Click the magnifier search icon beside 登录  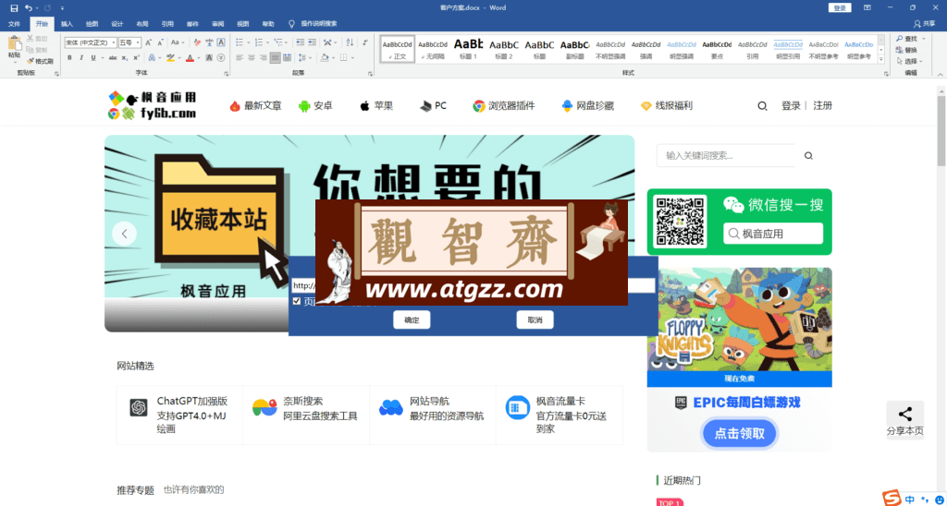pyautogui.click(x=762, y=106)
